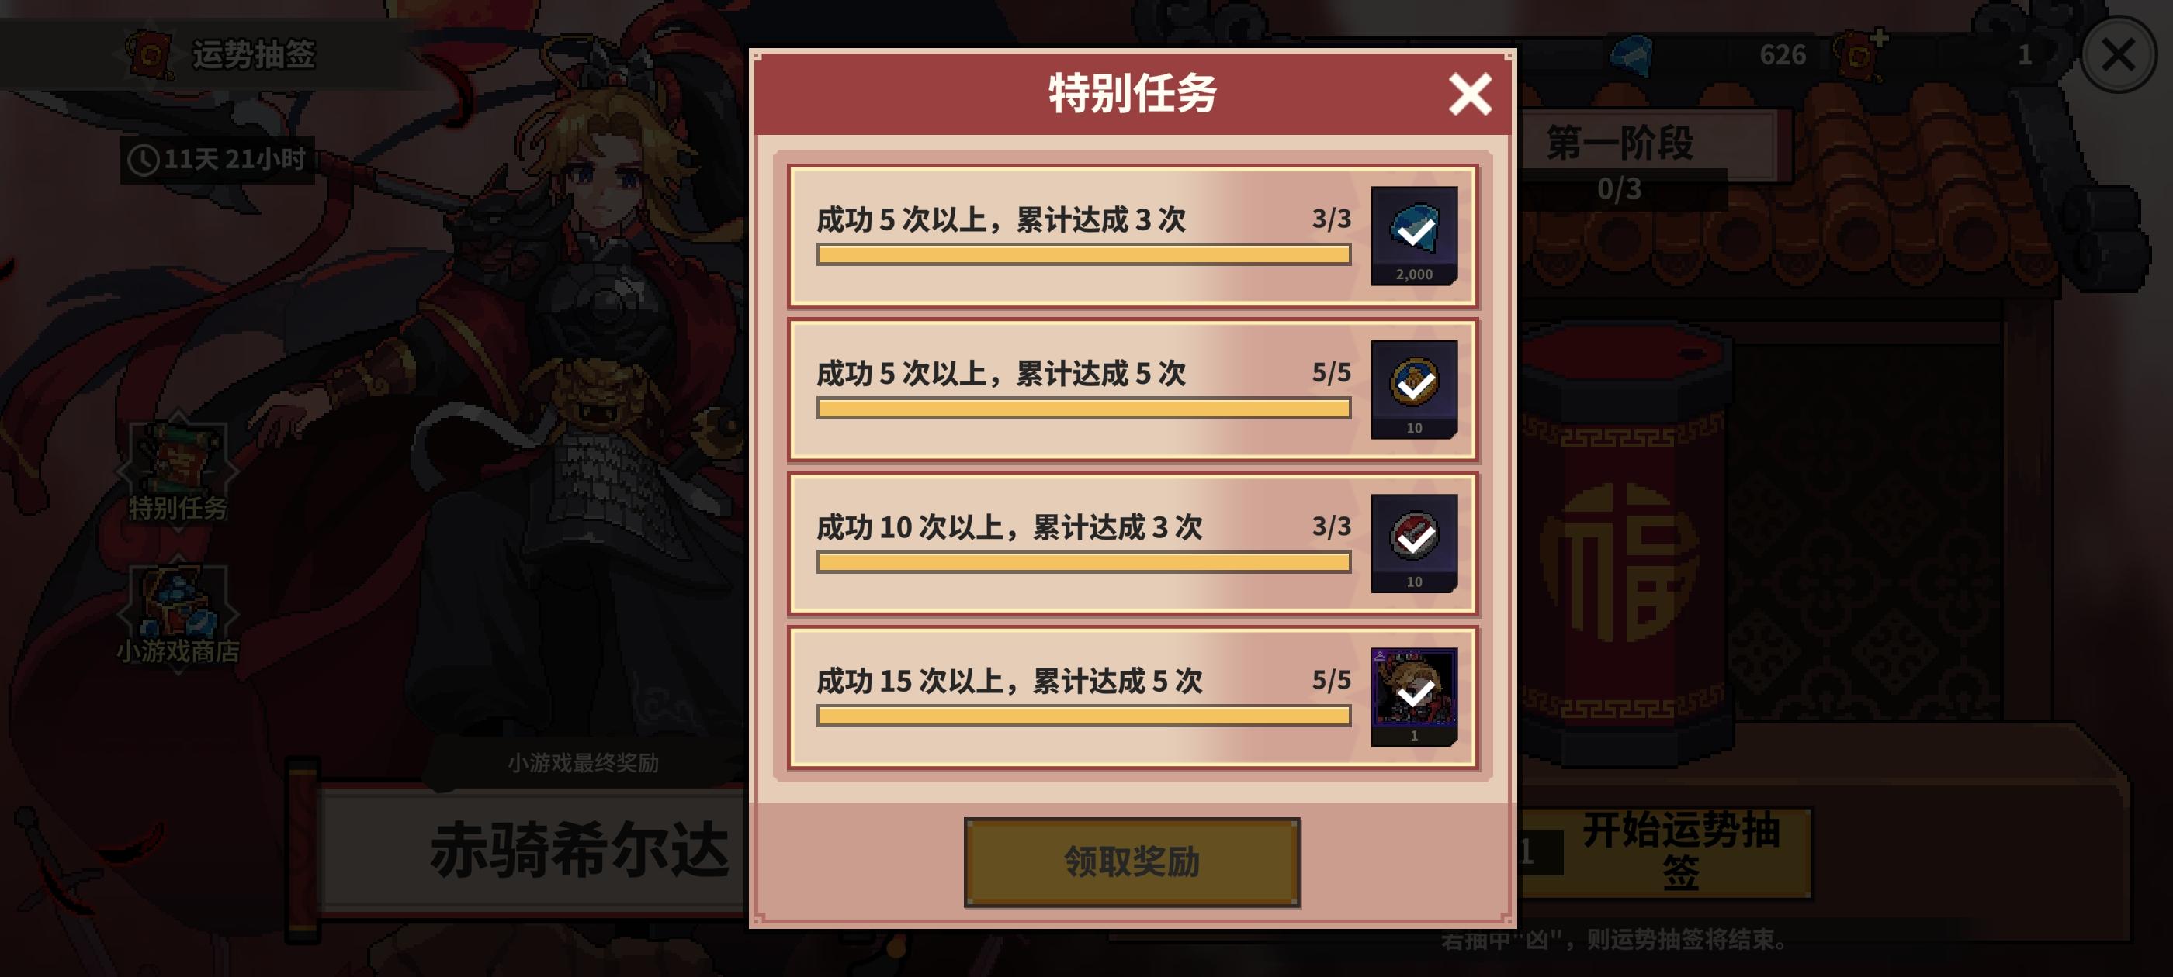Click the gold coin bag reward icon
Image resolution: width=2173 pixels, height=977 pixels.
click(1414, 388)
